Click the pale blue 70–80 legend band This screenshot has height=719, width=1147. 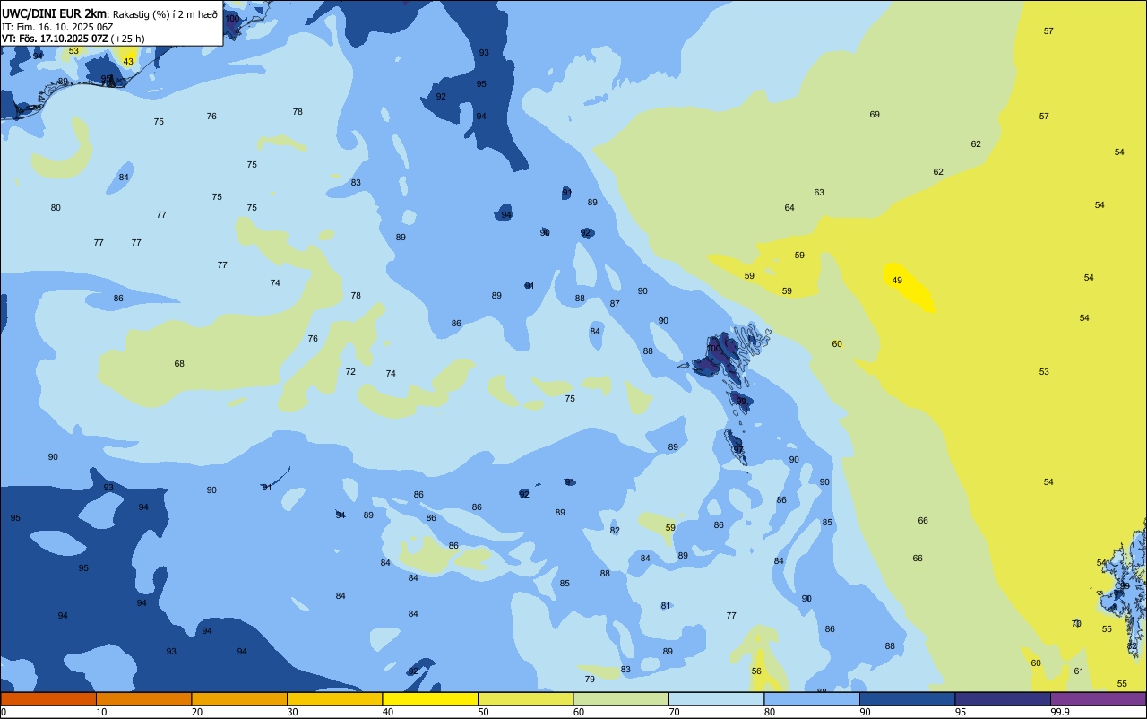pyautogui.click(x=716, y=698)
